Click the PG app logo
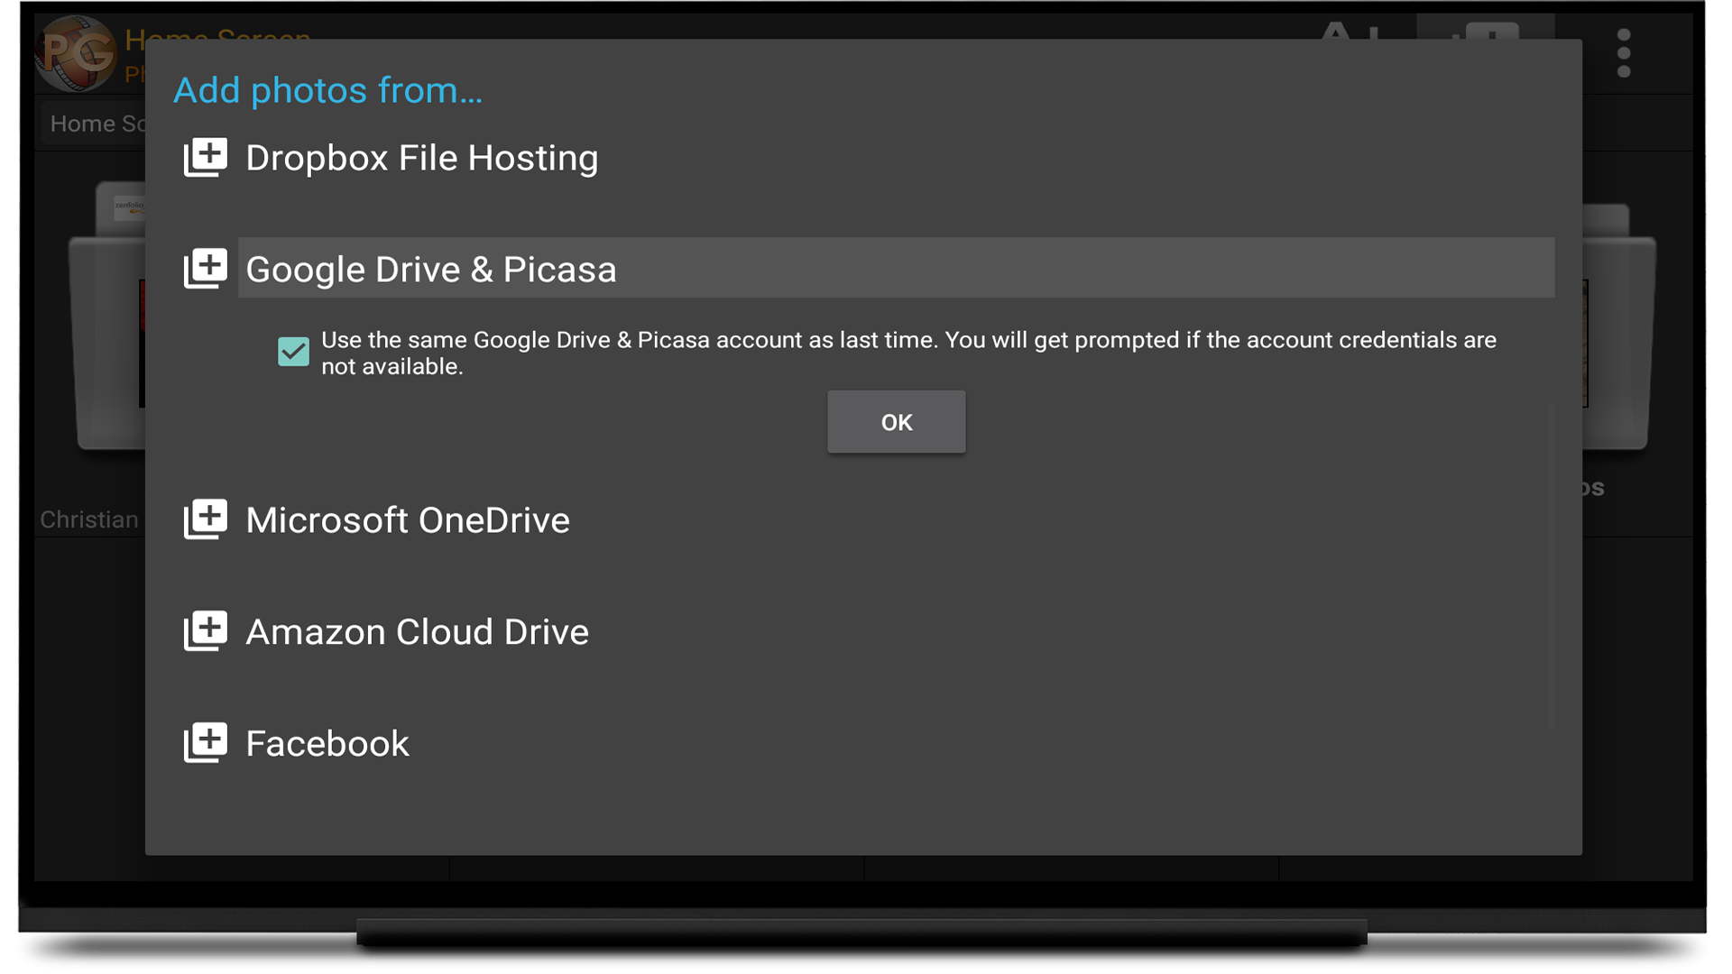Viewport: 1732px width, 974px height. tap(77, 52)
